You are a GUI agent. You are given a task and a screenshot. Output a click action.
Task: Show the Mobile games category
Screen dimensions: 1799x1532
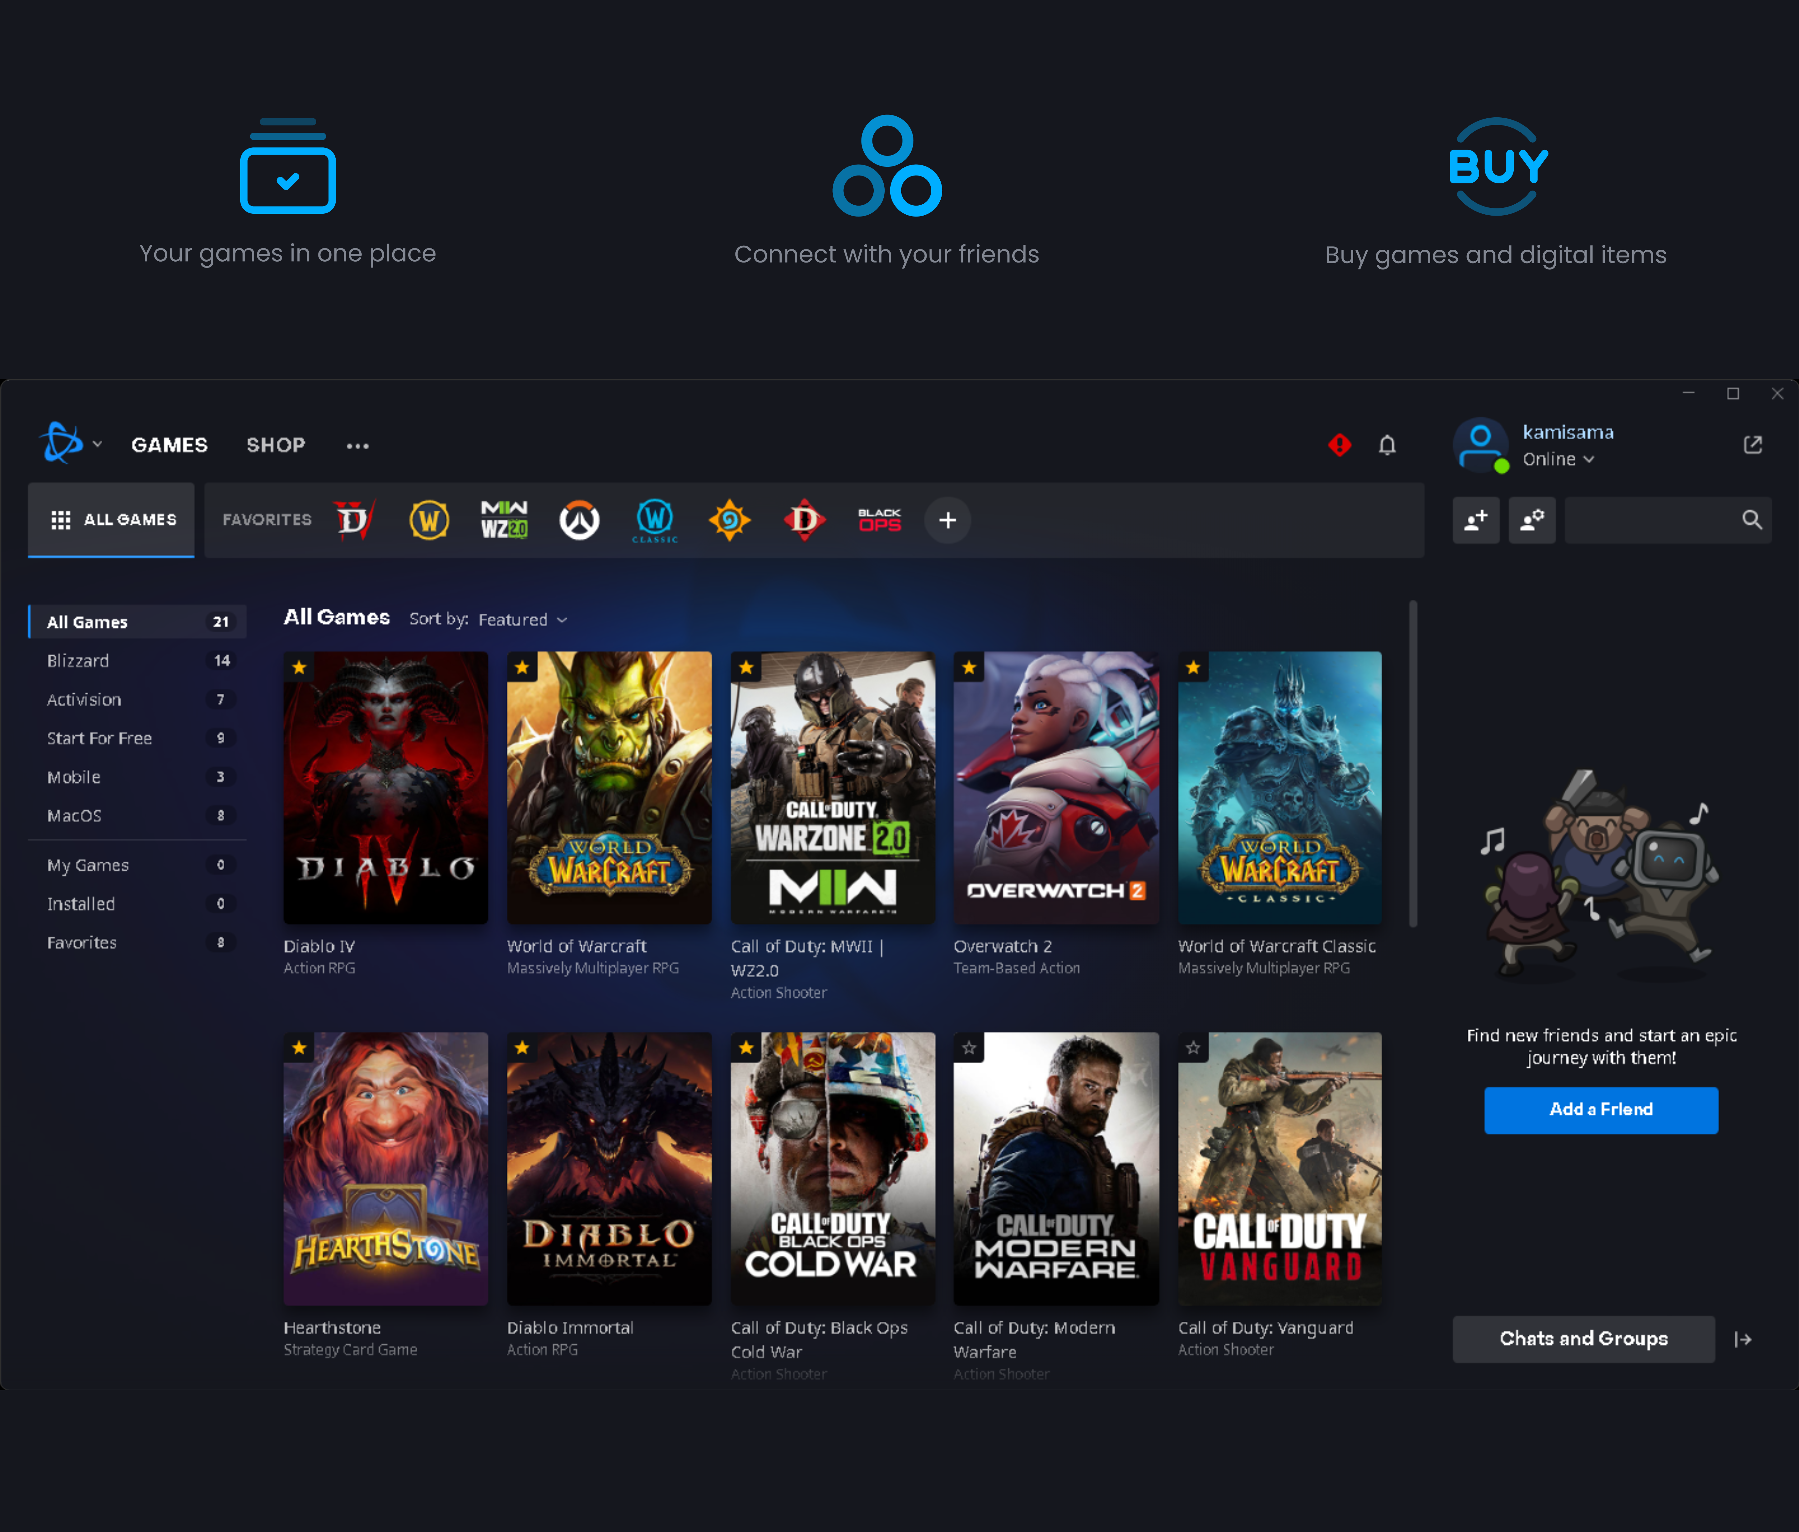[137, 777]
